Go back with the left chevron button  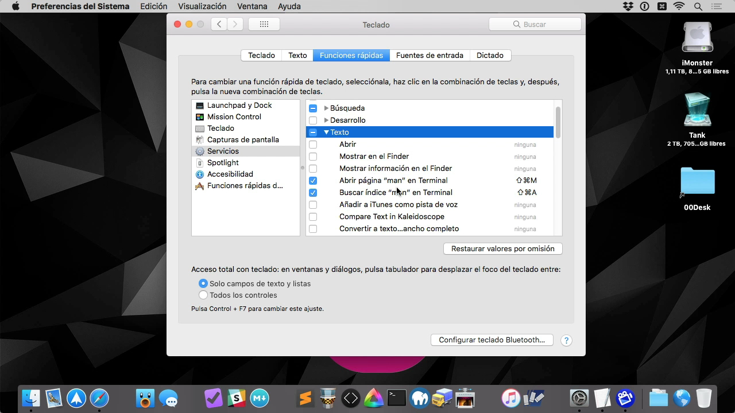click(219, 24)
